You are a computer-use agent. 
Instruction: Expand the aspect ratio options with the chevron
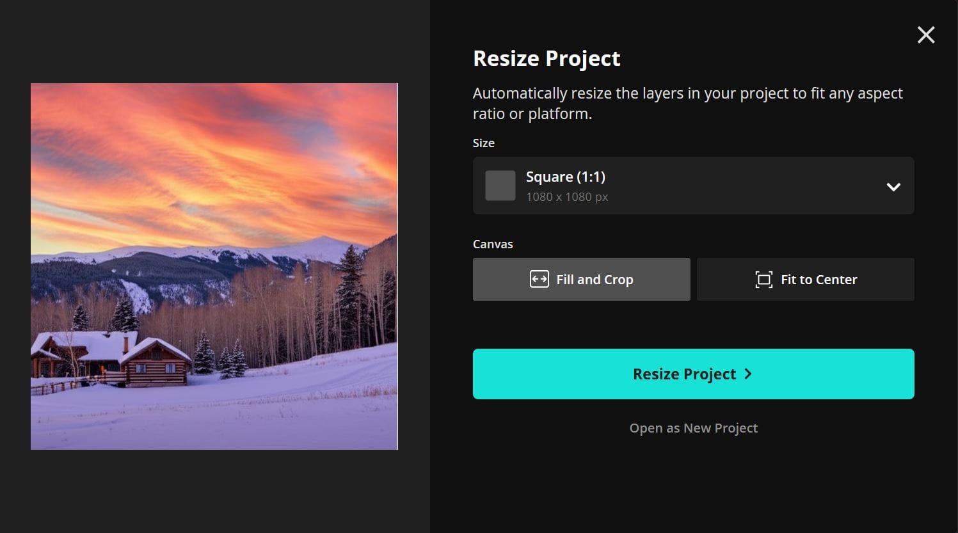892,187
